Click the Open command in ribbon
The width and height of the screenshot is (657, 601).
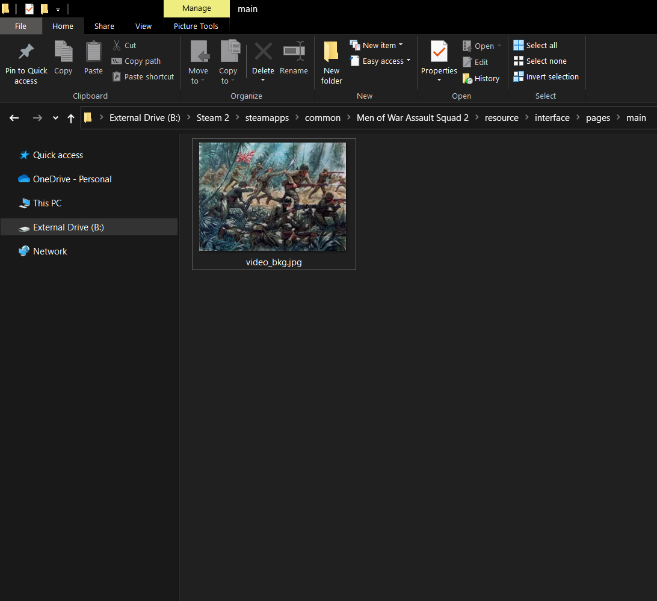pyautogui.click(x=482, y=46)
